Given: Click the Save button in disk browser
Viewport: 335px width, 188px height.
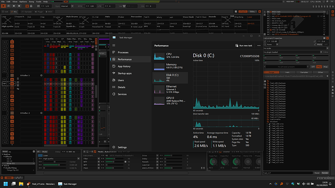Looking at the screenshot, I should click(317, 173).
